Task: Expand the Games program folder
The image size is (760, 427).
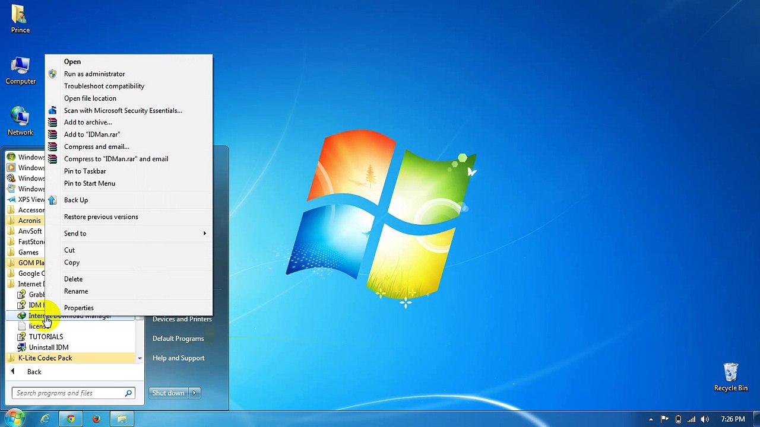Action: tap(26, 252)
